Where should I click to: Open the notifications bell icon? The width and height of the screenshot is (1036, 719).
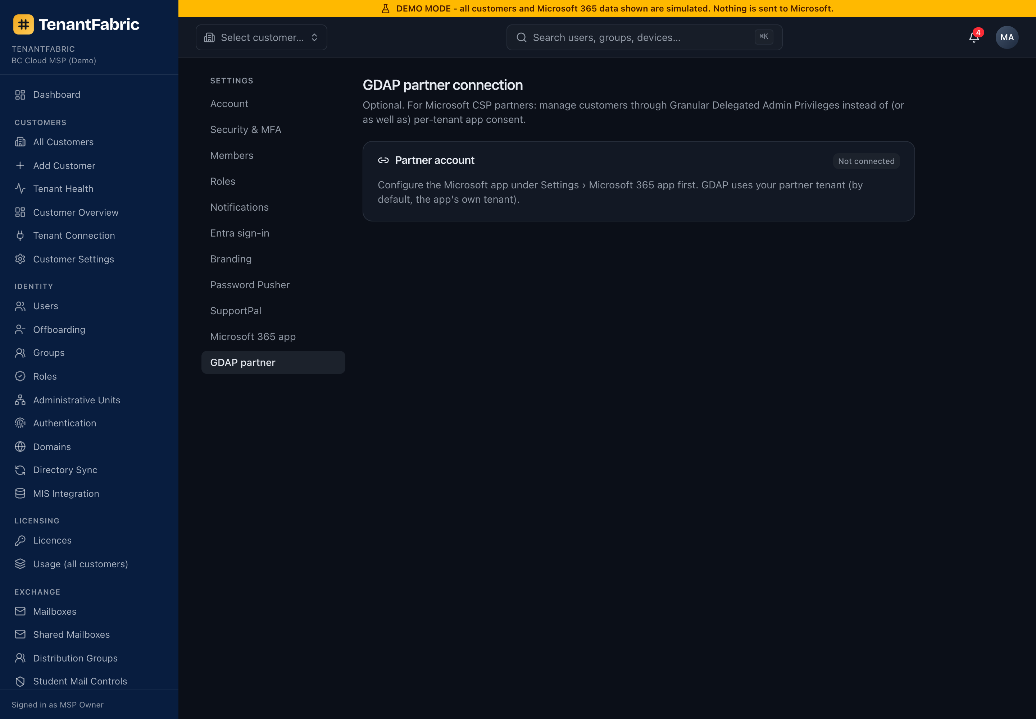coord(974,37)
